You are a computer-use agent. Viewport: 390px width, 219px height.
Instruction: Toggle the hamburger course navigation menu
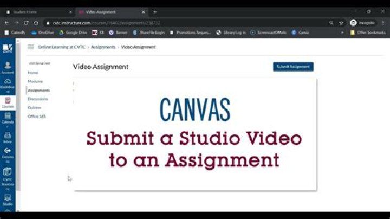[x=31, y=47]
